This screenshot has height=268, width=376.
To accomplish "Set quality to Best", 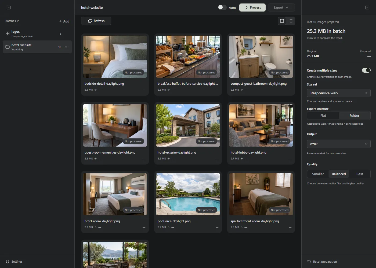I will (x=360, y=174).
